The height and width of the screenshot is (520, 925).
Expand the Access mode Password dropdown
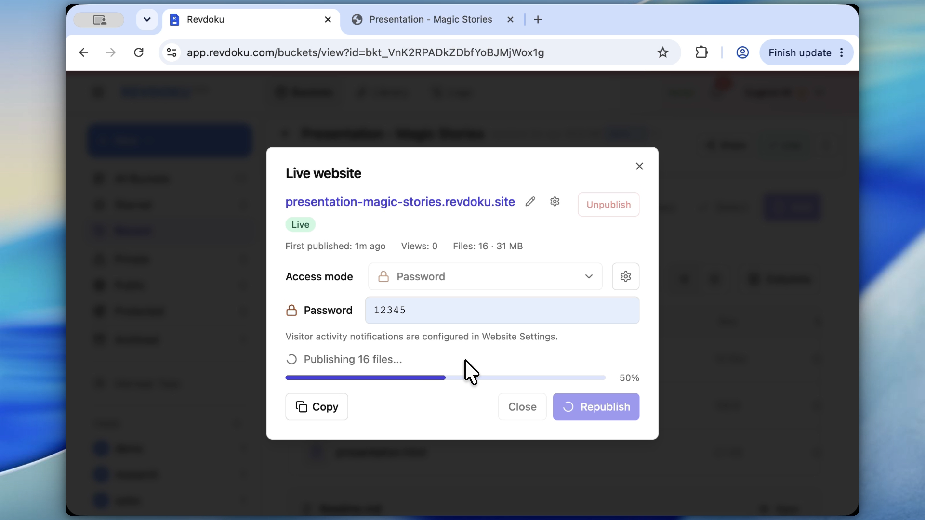click(x=485, y=276)
